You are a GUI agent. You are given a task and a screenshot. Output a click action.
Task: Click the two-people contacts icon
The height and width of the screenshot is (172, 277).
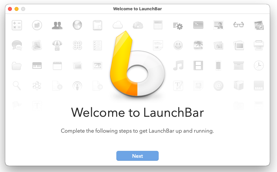(x=57, y=25)
